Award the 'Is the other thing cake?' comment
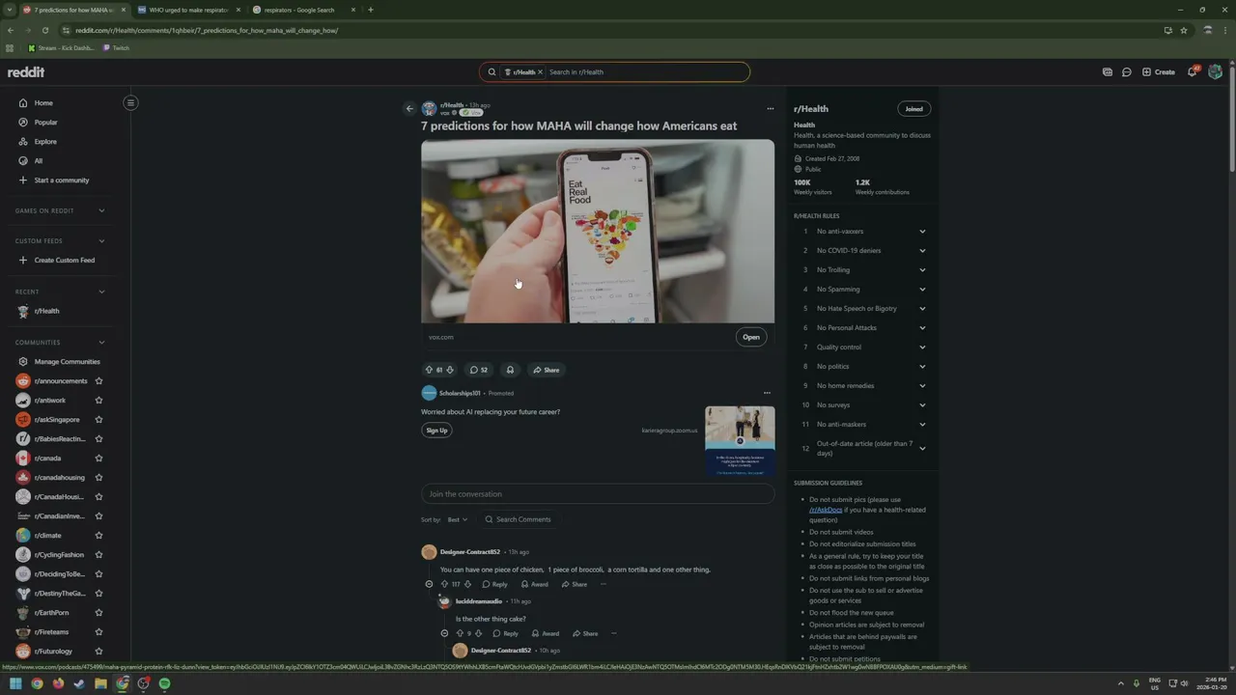1236x695 pixels. (546, 633)
